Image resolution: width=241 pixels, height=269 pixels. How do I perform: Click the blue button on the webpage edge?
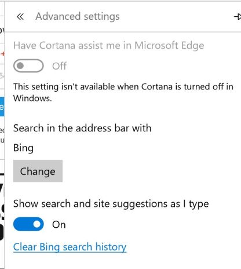coord(2,106)
